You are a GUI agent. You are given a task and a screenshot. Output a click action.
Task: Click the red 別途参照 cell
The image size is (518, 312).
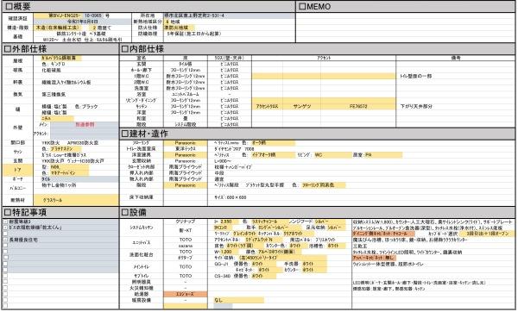coord(85,125)
